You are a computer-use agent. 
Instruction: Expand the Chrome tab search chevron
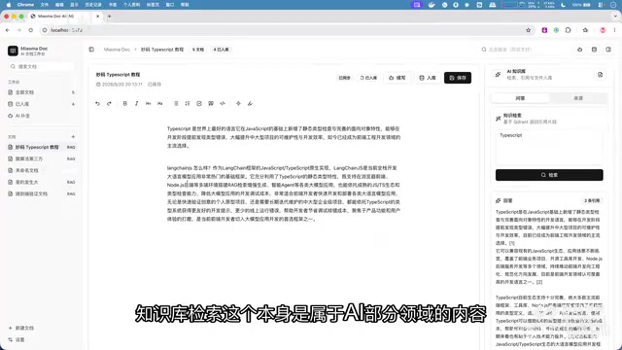click(x=615, y=17)
